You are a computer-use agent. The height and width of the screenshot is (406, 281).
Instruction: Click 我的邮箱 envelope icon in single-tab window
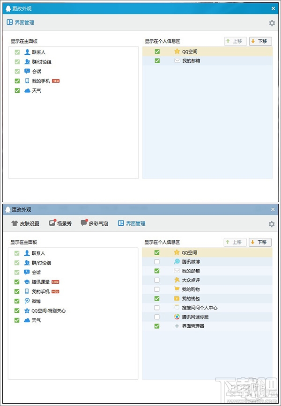(177, 60)
